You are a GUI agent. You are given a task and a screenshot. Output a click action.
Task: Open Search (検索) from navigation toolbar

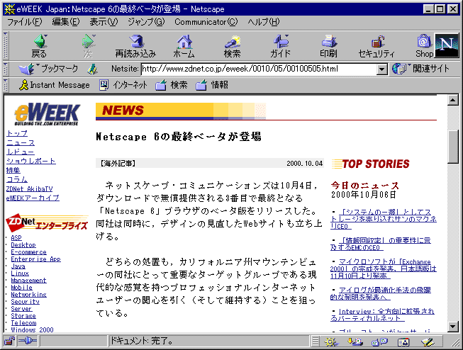(x=232, y=46)
